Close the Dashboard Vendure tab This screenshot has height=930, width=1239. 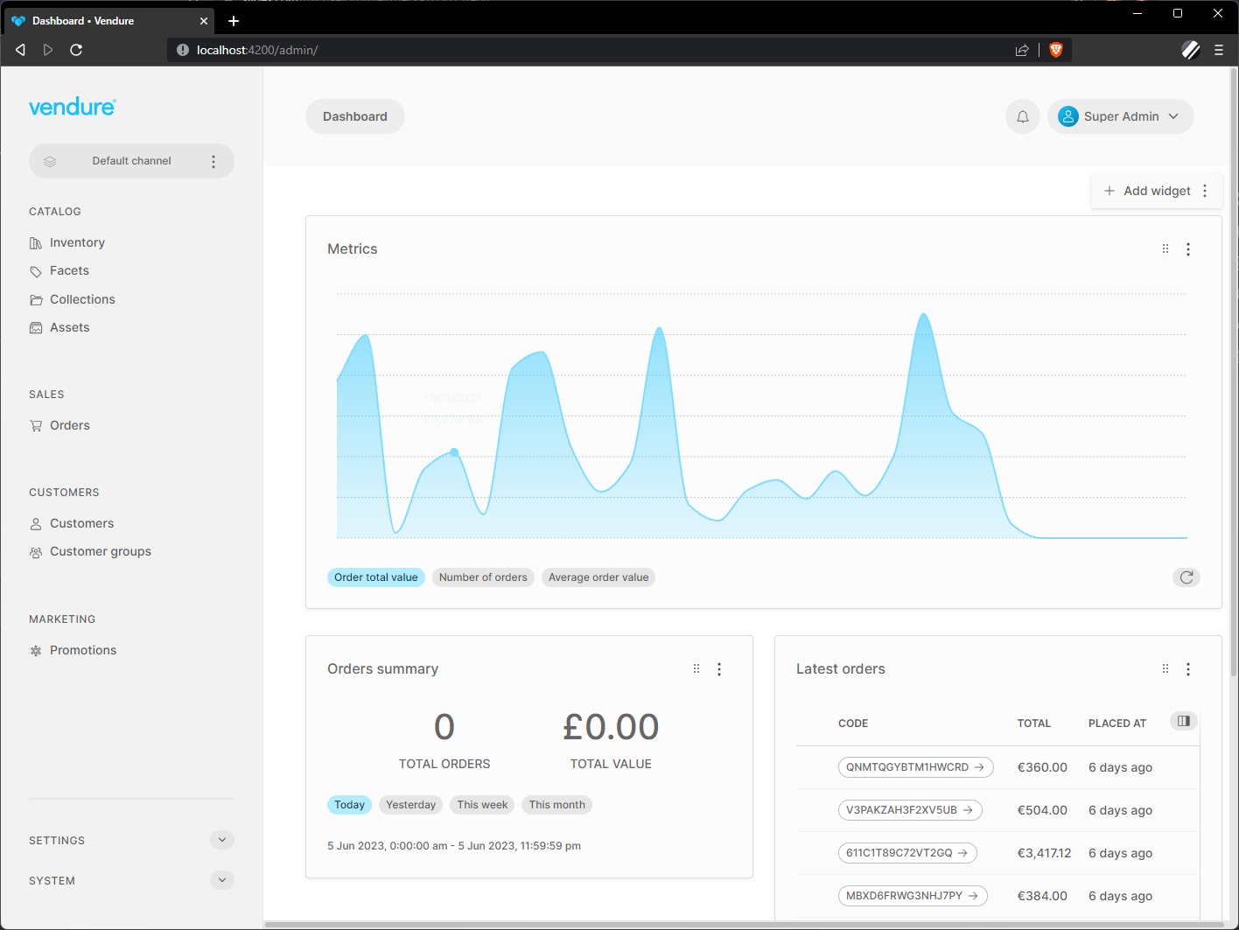[204, 21]
